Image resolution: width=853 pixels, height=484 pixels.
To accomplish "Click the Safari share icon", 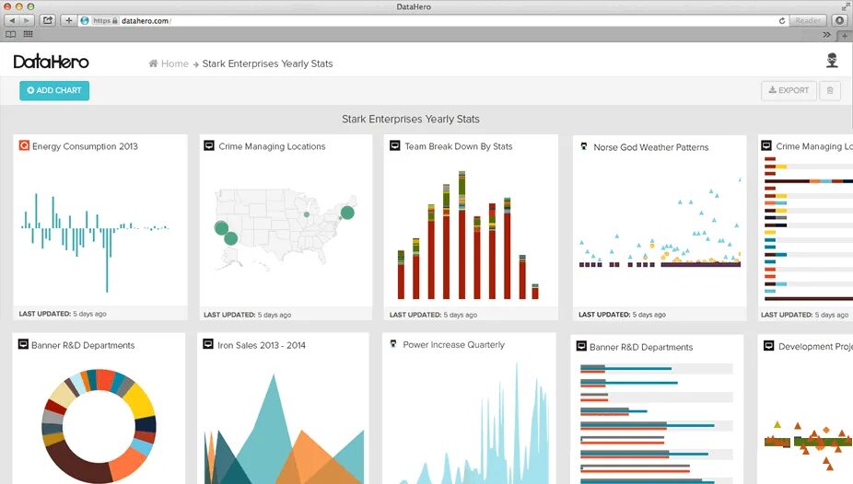I will (x=48, y=20).
